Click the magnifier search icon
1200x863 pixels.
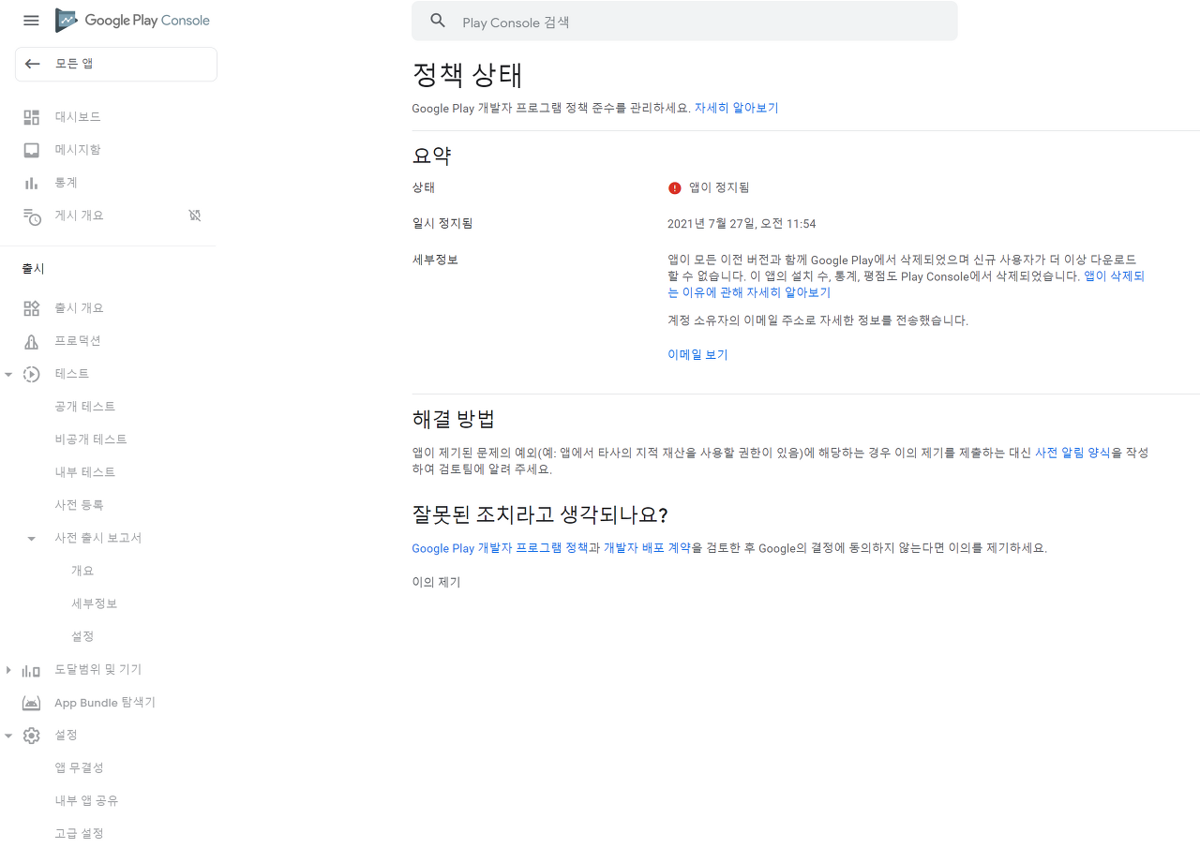tap(438, 21)
